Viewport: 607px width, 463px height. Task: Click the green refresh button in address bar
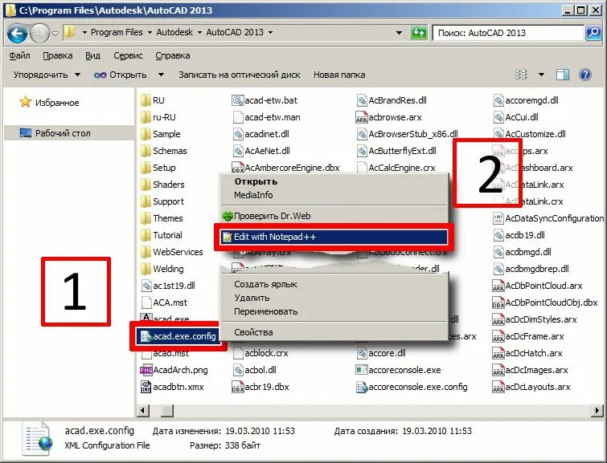(x=419, y=33)
